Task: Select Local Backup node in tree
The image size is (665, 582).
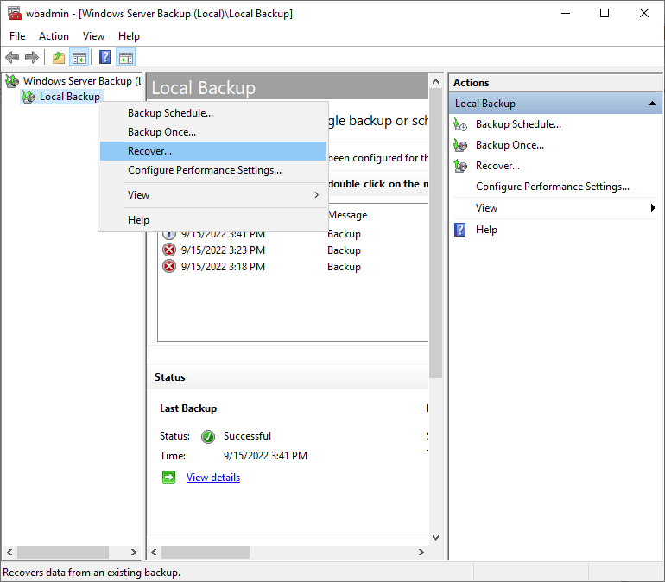Action: [70, 97]
